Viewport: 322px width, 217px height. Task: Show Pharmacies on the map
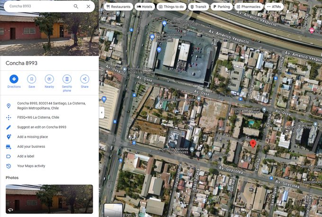(248, 7)
